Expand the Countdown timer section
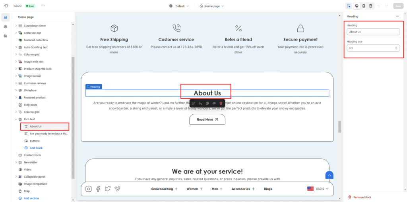The height and width of the screenshot is (202, 407). click(16, 26)
